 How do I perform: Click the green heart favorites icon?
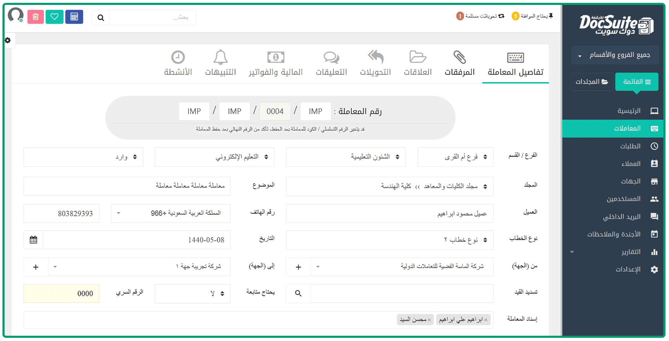(54, 17)
